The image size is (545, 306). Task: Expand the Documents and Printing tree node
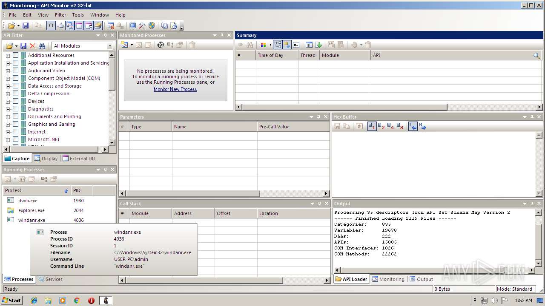click(x=8, y=117)
